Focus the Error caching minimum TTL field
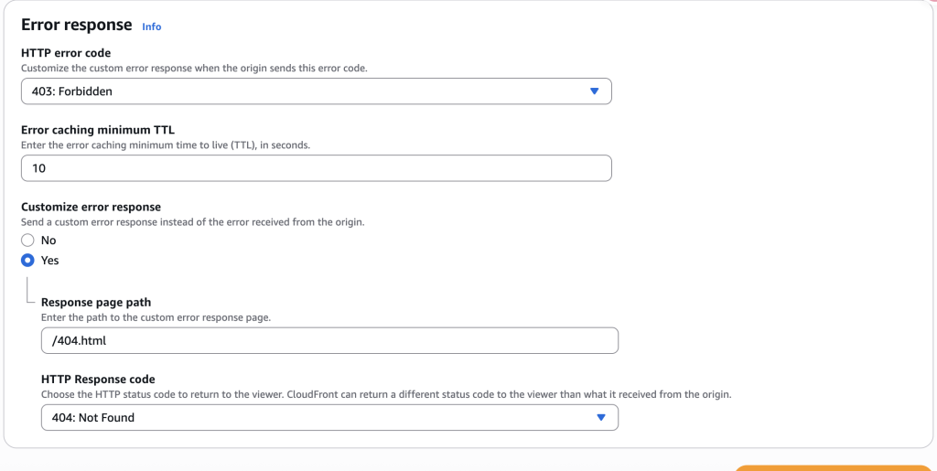The image size is (937, 471). tap(316, 168)
